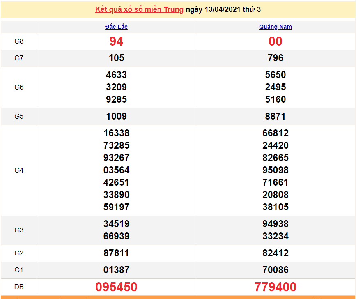Select the G7 number 105

[116, 58]
